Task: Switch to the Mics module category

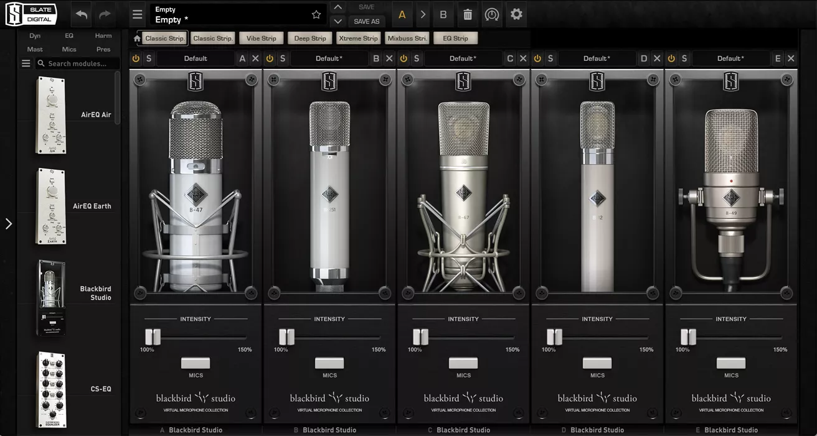Action: [68, 49]
